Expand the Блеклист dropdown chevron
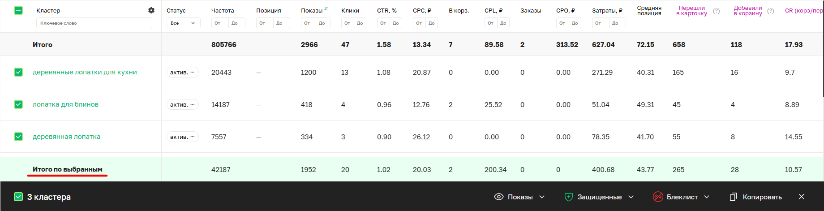Screen dimensions: 824x211 coord(707,197)
